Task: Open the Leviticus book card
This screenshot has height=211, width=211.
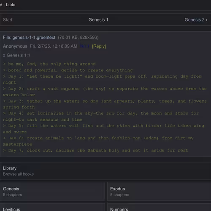Action: tap(52, 207)
